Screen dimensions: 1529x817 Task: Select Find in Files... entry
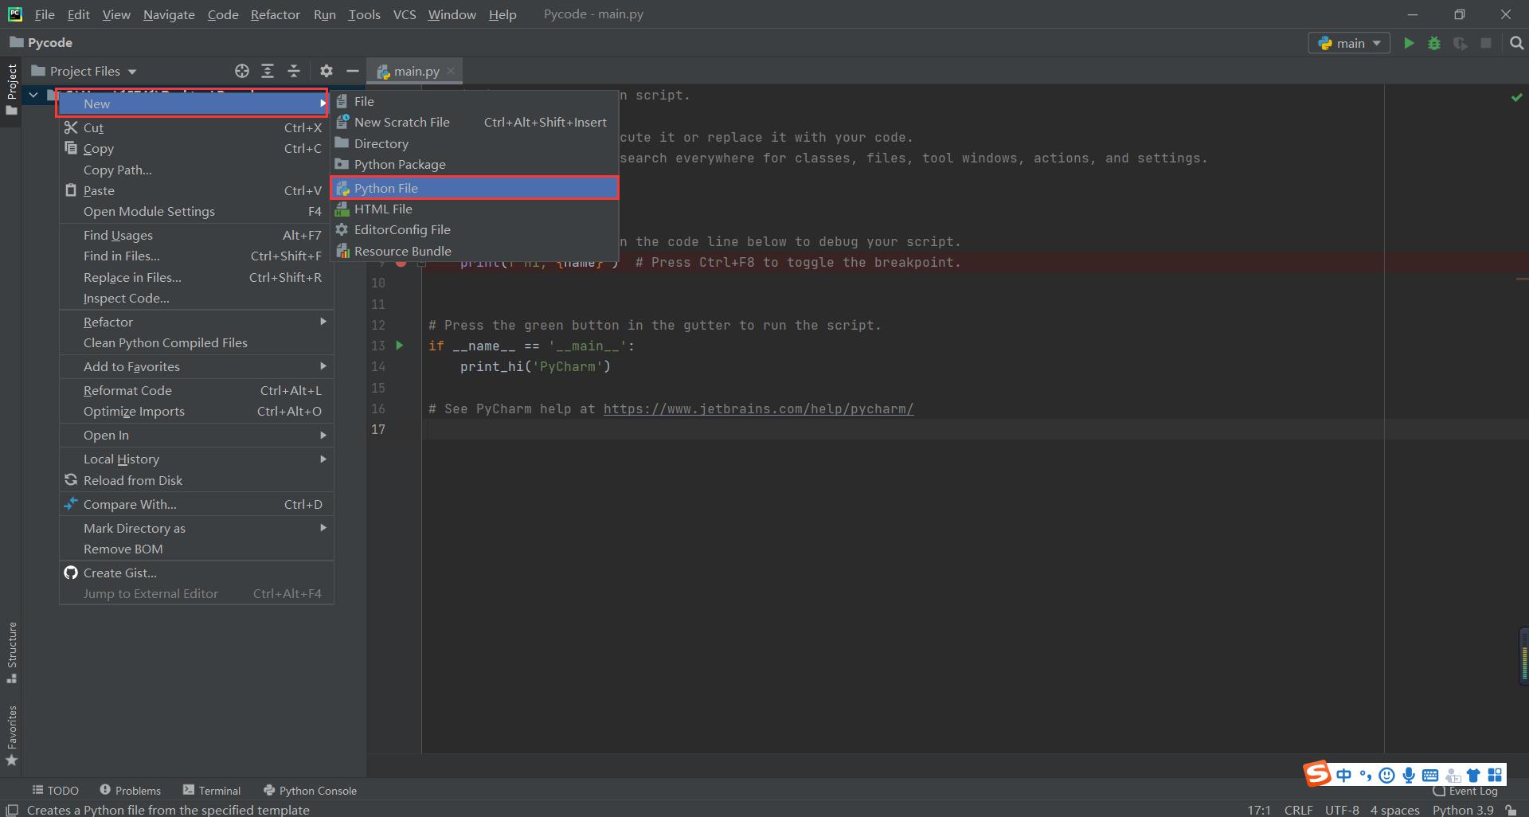click(196, 256)
